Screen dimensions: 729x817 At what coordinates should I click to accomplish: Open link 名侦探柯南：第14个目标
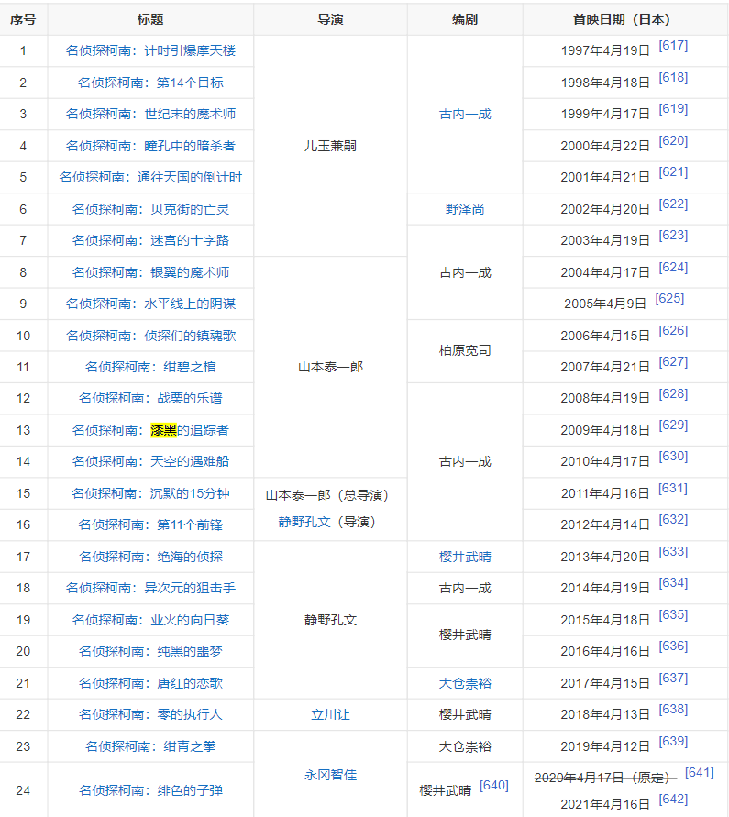(150, 83)
